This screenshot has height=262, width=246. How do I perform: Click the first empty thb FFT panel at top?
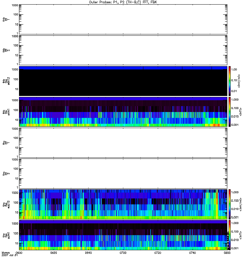(123, 19)
